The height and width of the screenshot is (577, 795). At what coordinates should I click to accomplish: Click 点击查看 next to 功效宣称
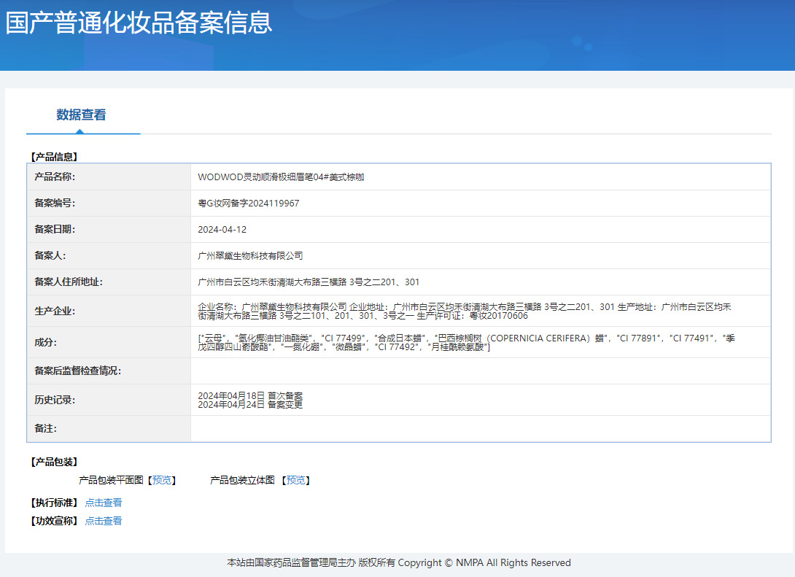tap(104, 521)
